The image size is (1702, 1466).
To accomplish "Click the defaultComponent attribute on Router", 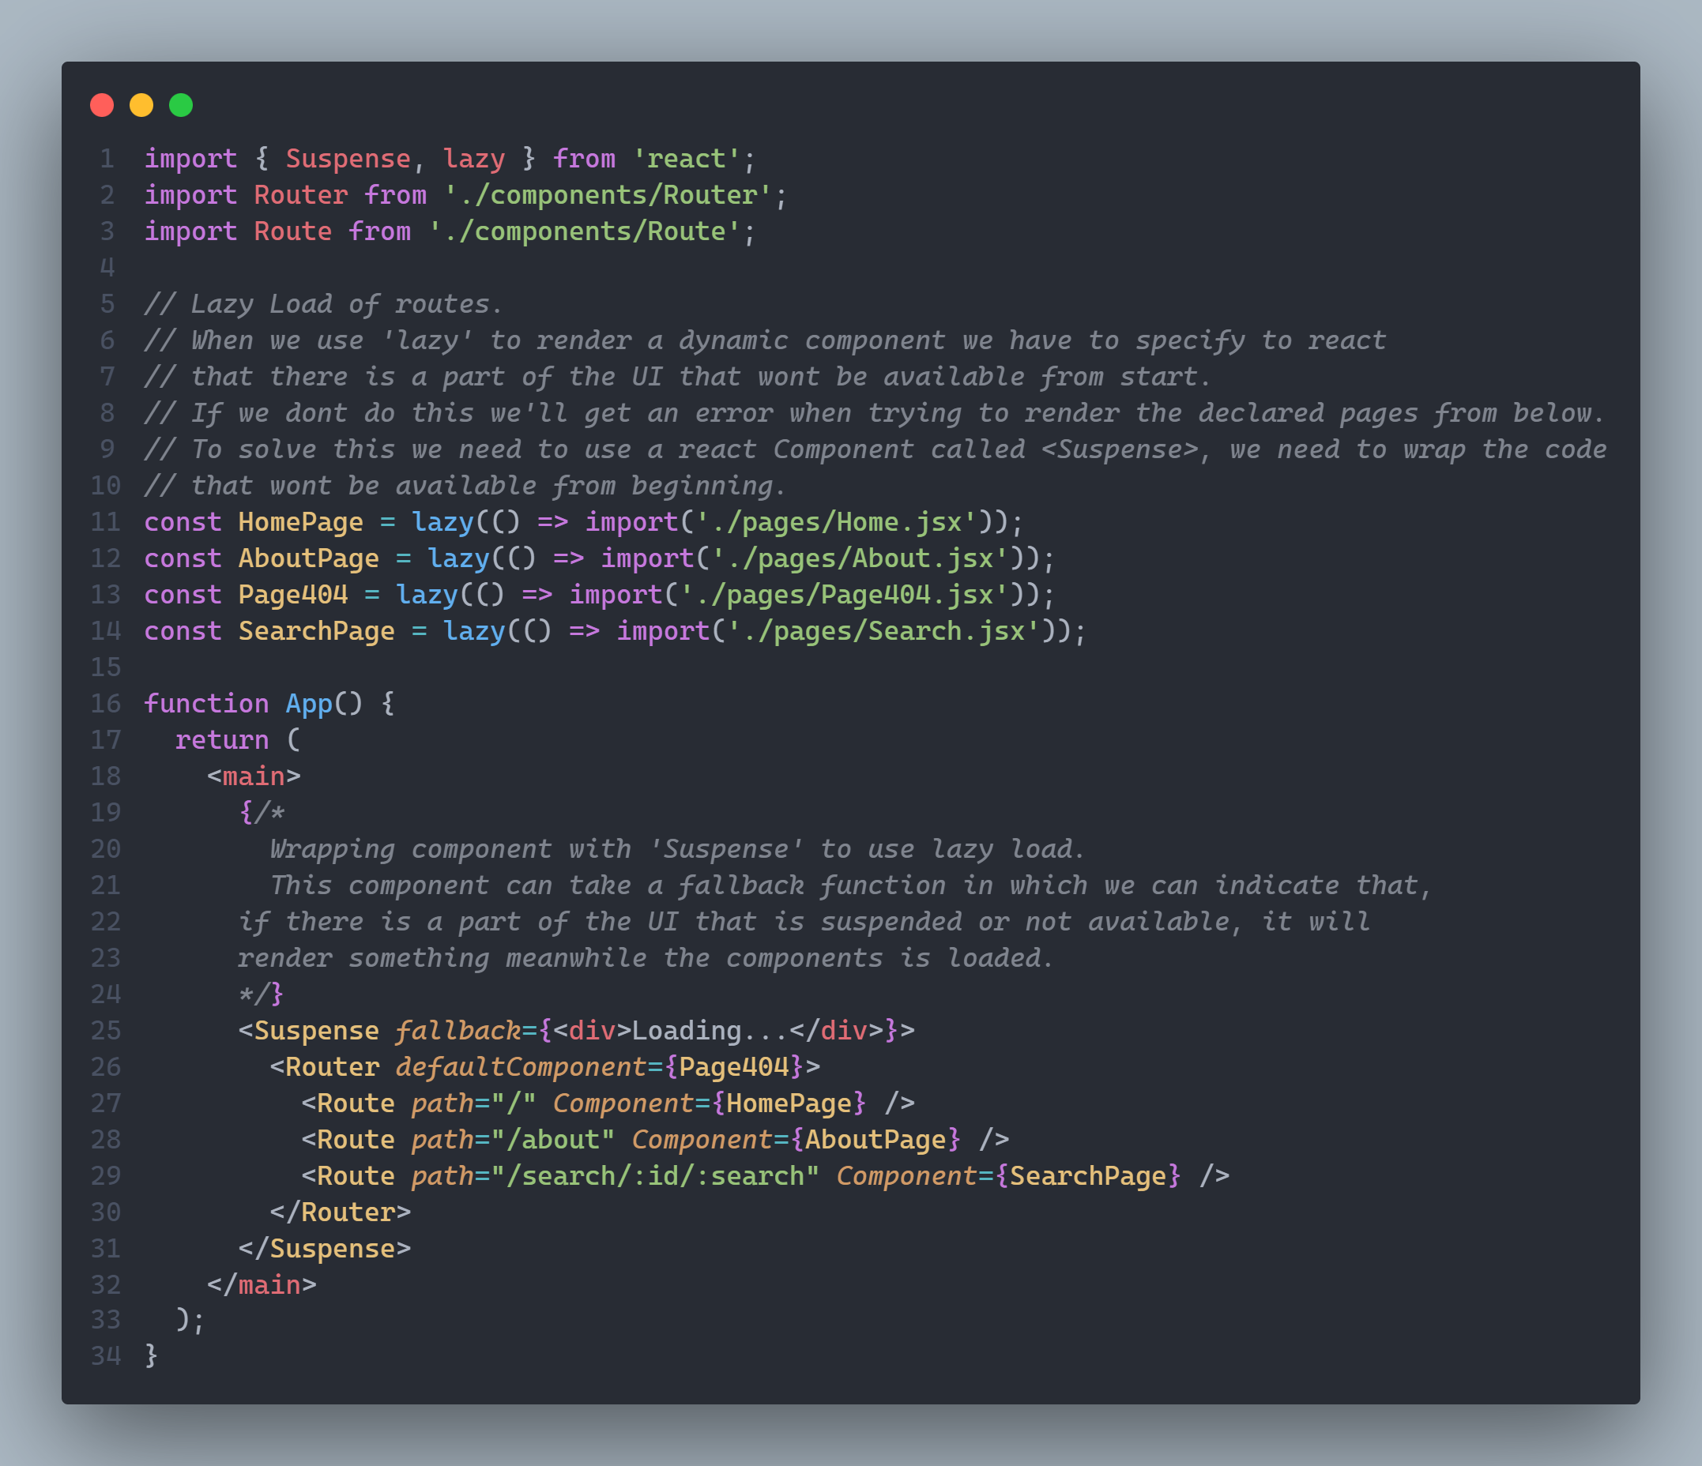I will click(x=521, y=1067).
